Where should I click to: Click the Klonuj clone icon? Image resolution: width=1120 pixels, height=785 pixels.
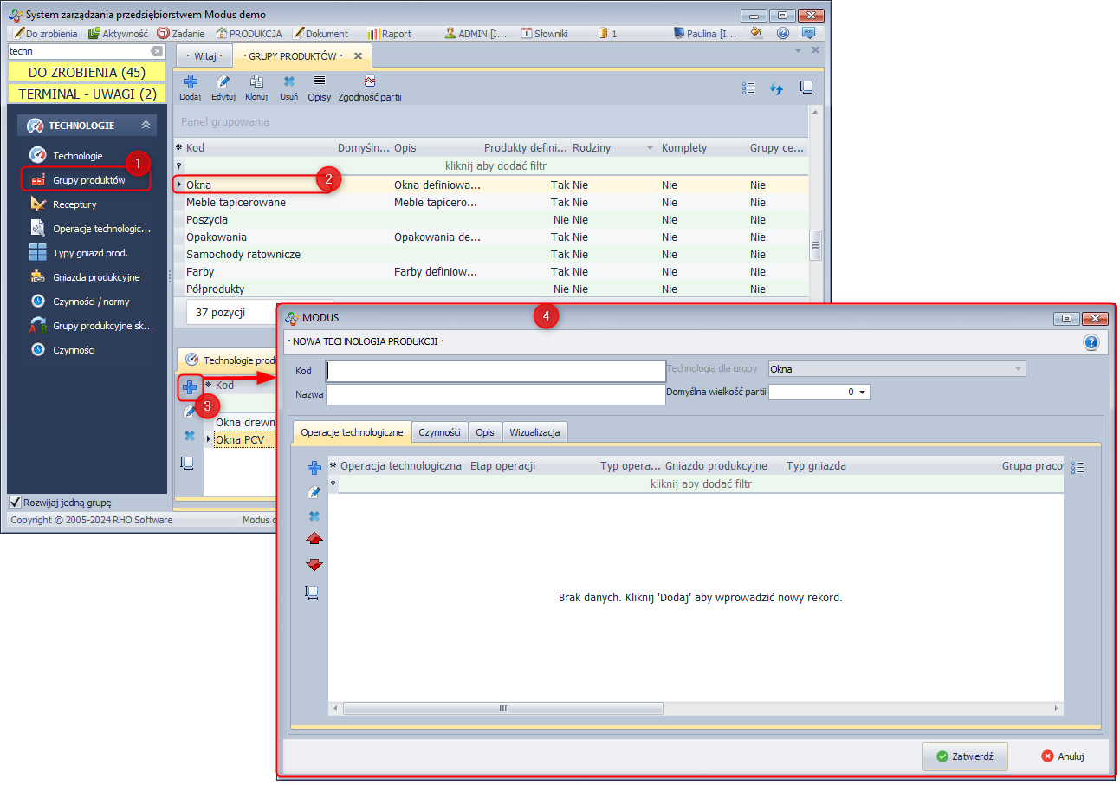tap(256, 81)
